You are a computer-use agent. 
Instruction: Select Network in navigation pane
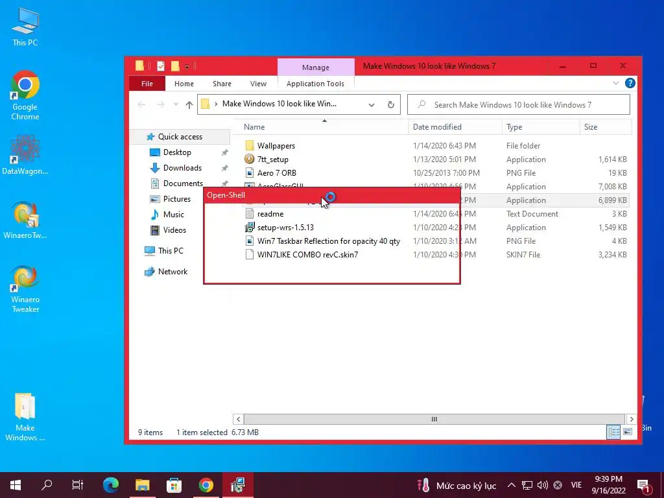click(x=172, y=272)
